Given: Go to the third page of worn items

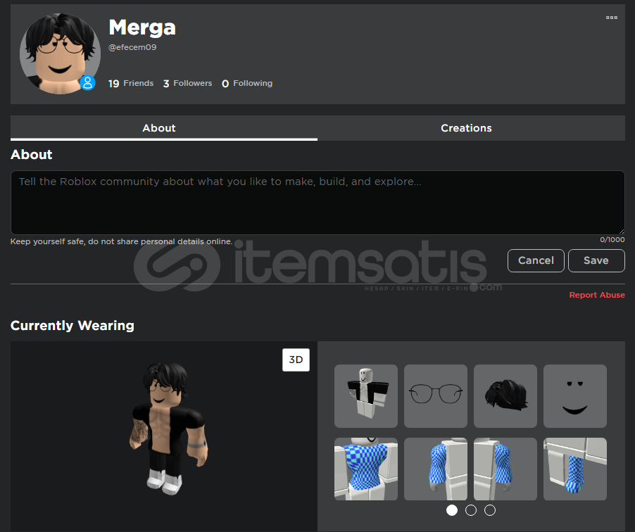Looking at the screenshot, I should click(489, 510).
